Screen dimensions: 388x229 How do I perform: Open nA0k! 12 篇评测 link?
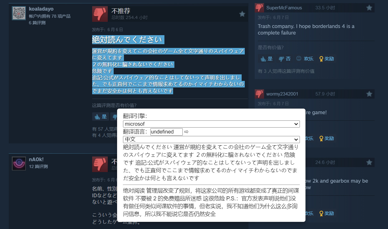38,166
